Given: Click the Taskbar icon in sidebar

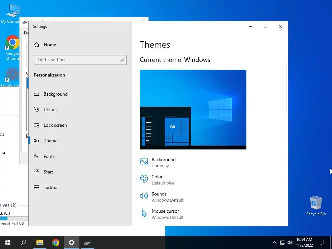Looking at the screenshot, I should point(36,187).
